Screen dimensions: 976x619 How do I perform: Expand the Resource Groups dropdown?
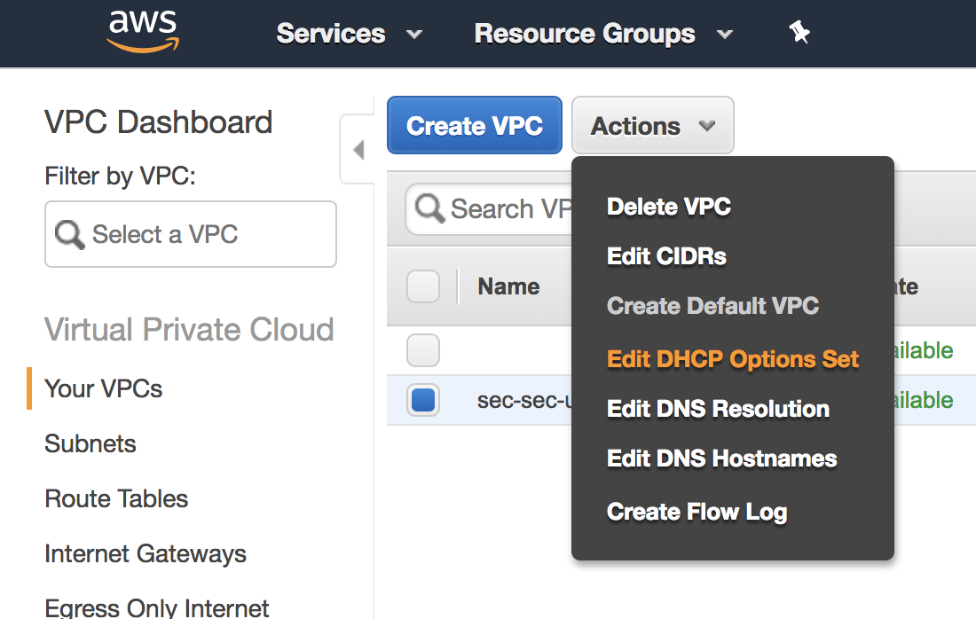pyautogui.click(x=603, y=34)
